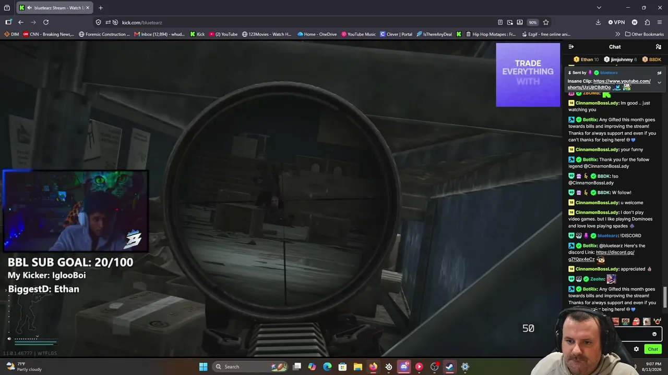Collapse the chat panel with the arrow icon
Screen dimensions: 668x375
tap(571, 47)
